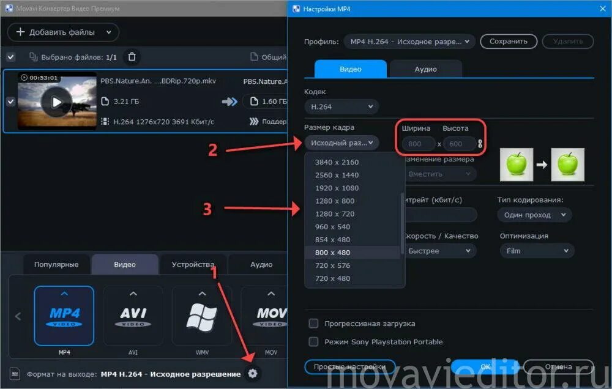Select the AVI video format icon
The image size is (612, 389).
coord(133,316)
